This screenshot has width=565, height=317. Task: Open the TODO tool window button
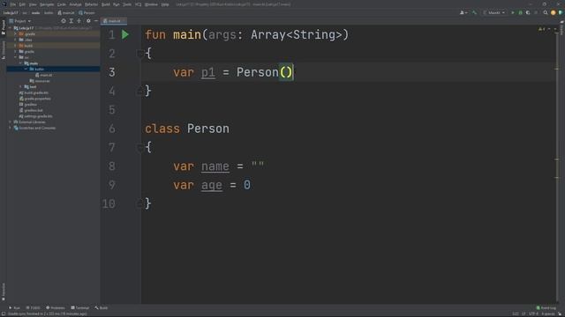pyautogui.click(x=34, y=308)
